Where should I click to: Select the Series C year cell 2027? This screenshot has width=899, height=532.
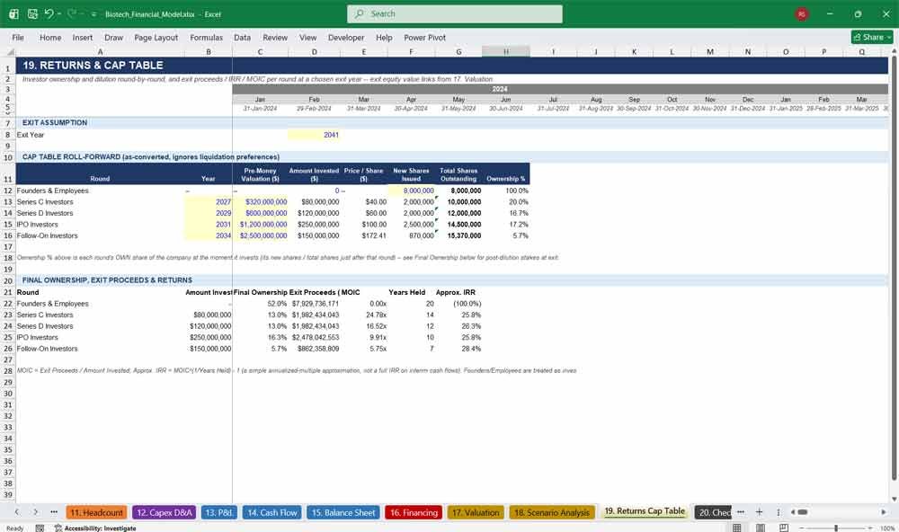209,202
